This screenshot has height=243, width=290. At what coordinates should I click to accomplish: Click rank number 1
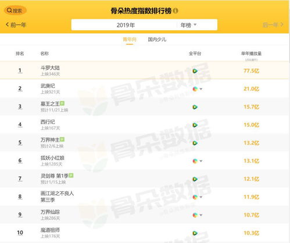20,71
